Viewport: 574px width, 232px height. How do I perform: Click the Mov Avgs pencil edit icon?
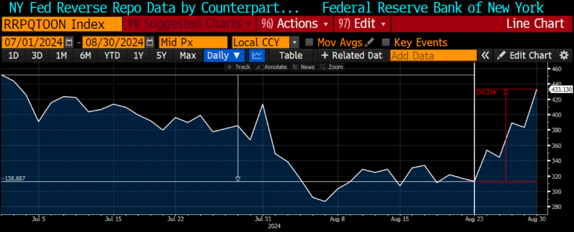coord(370,43)
